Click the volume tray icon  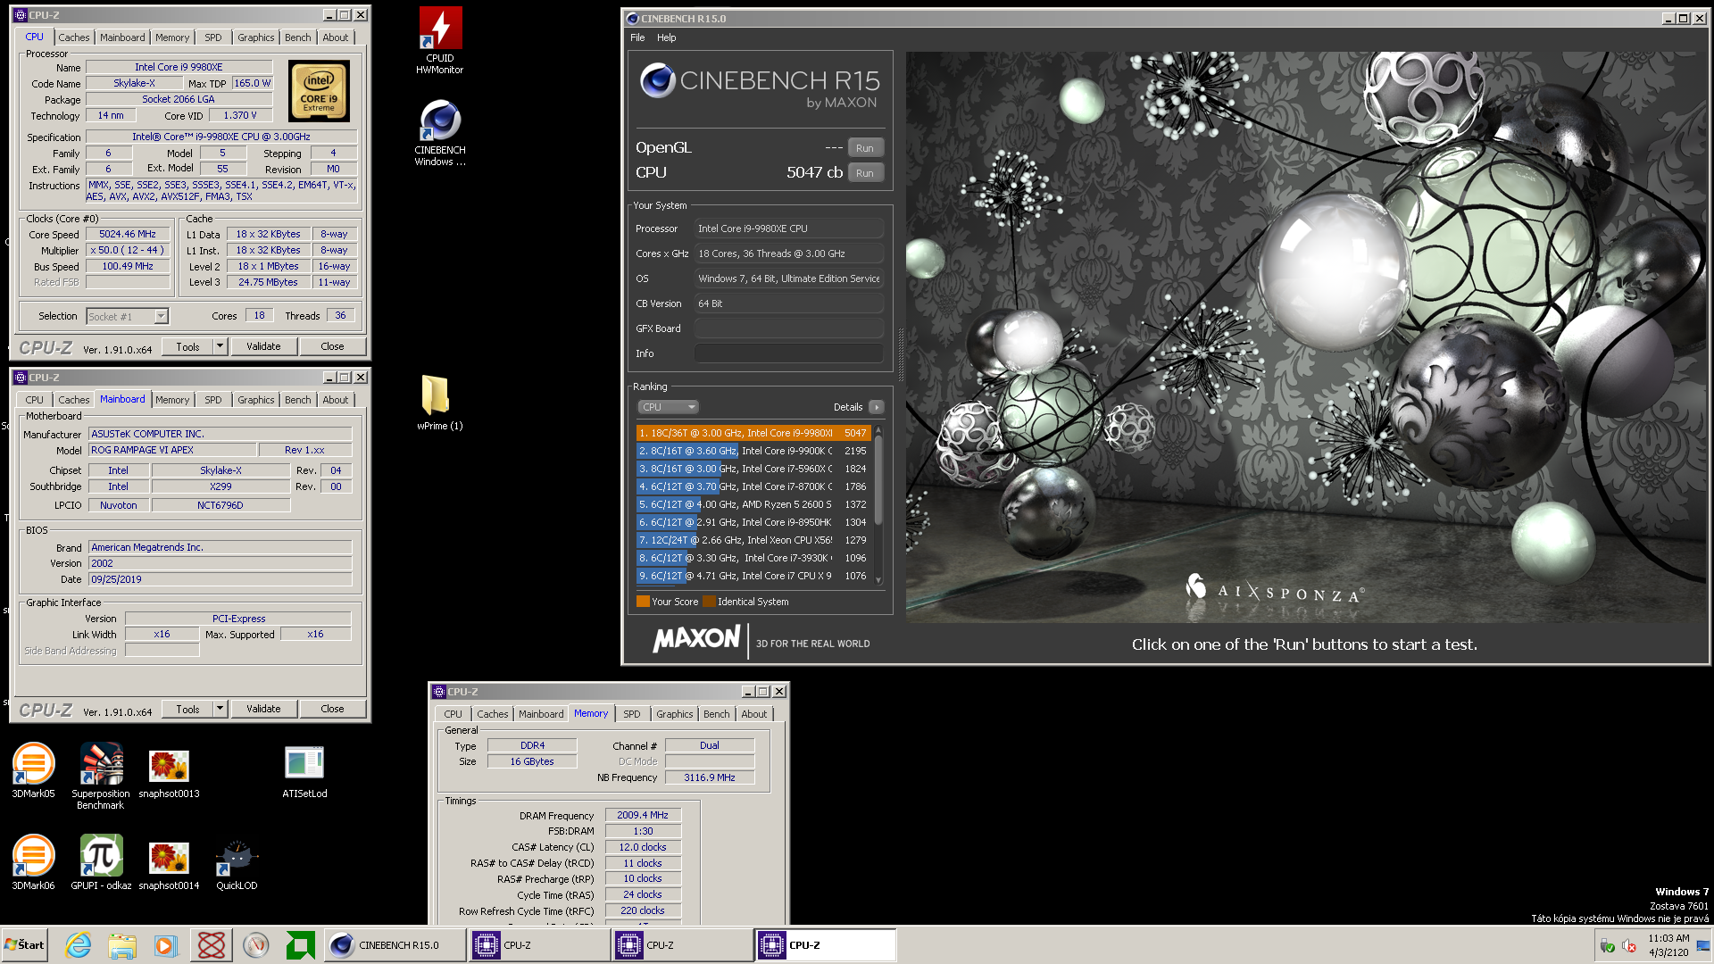point(1629,946)
